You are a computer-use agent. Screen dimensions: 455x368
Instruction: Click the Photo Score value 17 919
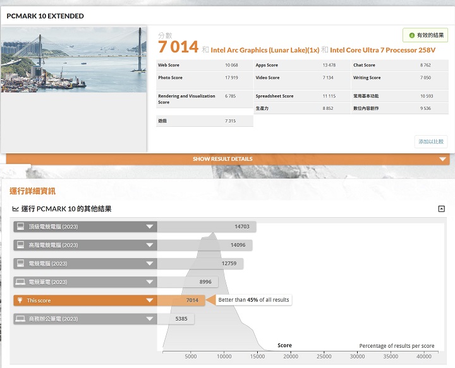tap(231, 78)
